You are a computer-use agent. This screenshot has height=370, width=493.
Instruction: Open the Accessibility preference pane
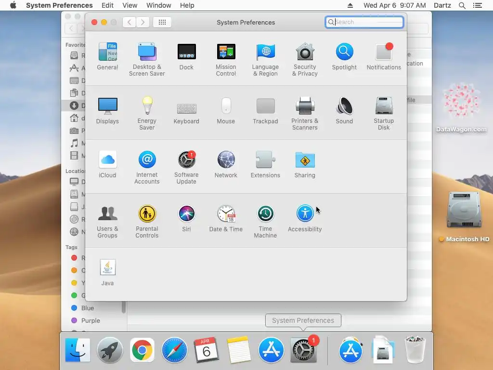(x=305, y=219)
